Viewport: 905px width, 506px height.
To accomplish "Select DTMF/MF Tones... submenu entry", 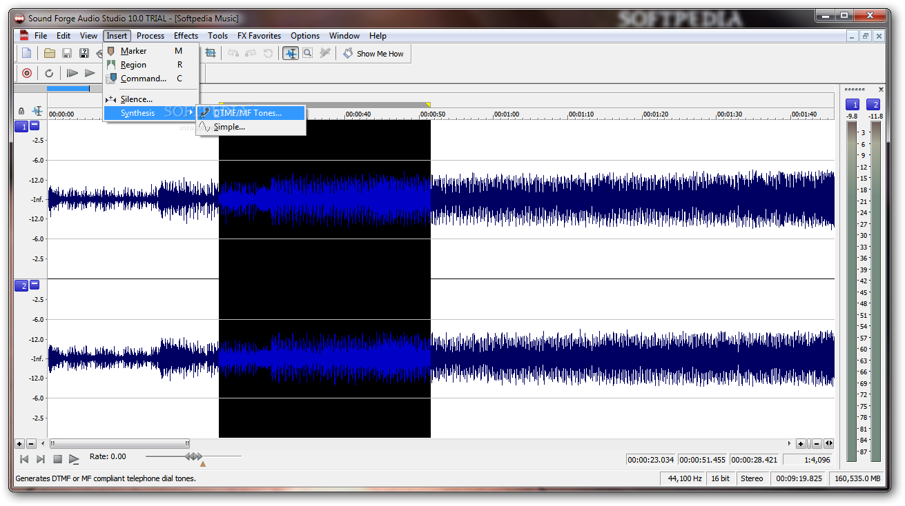I will (251, 113).
